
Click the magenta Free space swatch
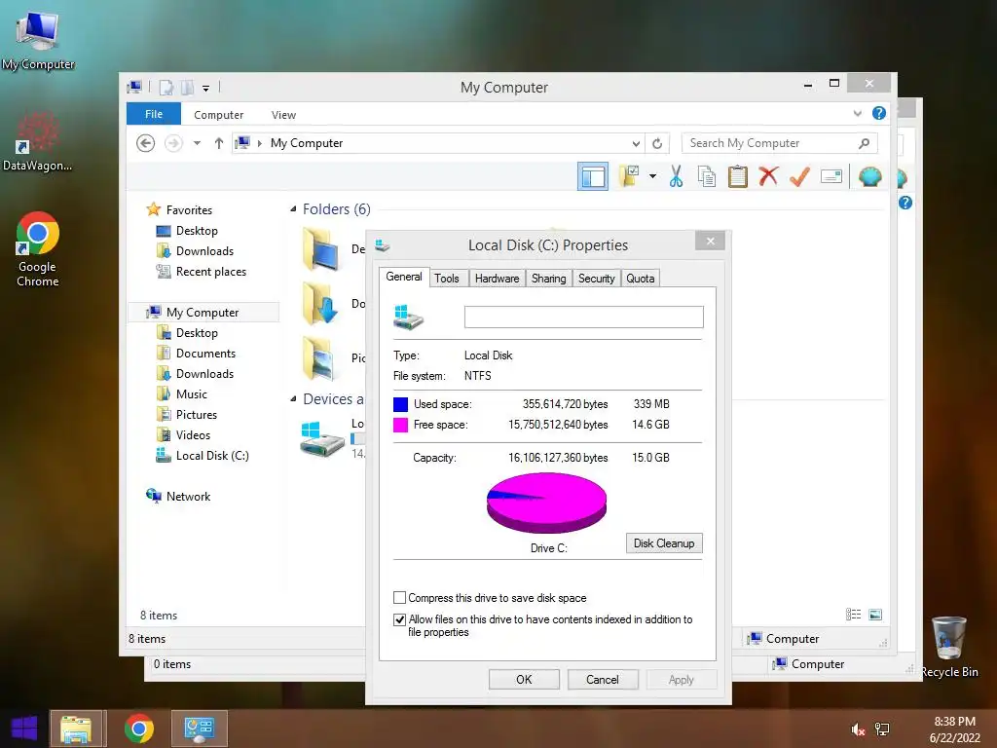point(400,425)
